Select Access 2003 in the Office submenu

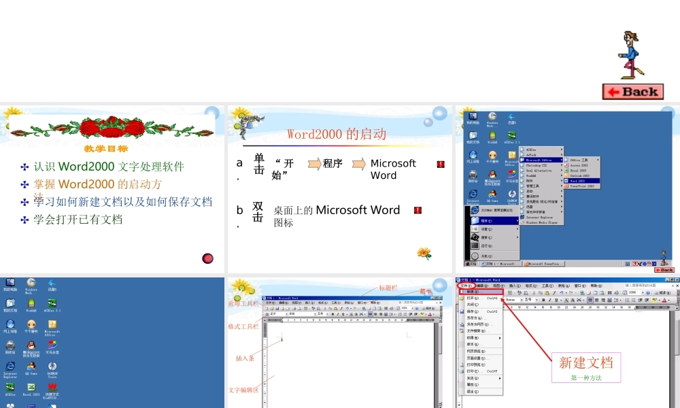(x=581, y=165)
